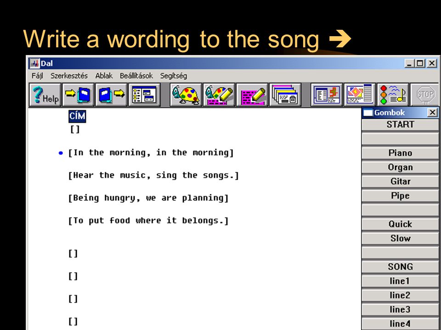Open the options list window icon

click(144, 95)
